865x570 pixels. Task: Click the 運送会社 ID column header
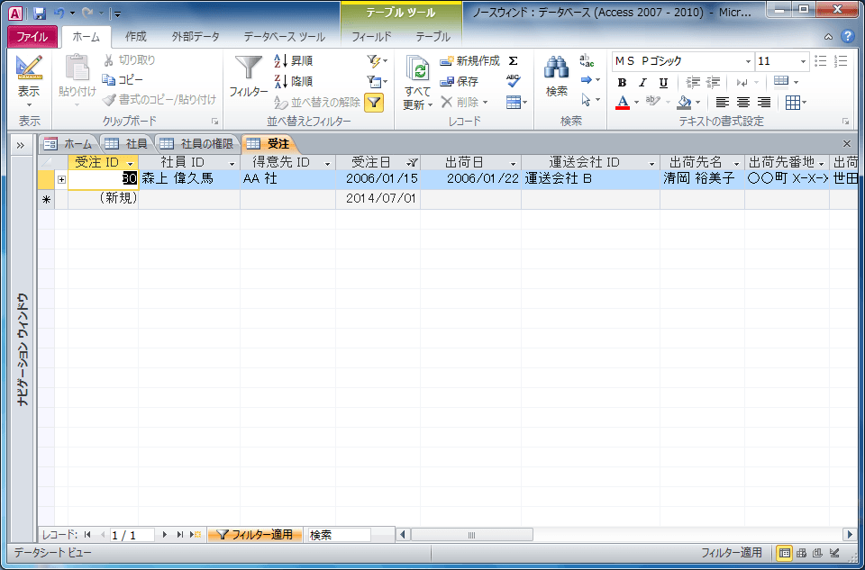(585, 162)
